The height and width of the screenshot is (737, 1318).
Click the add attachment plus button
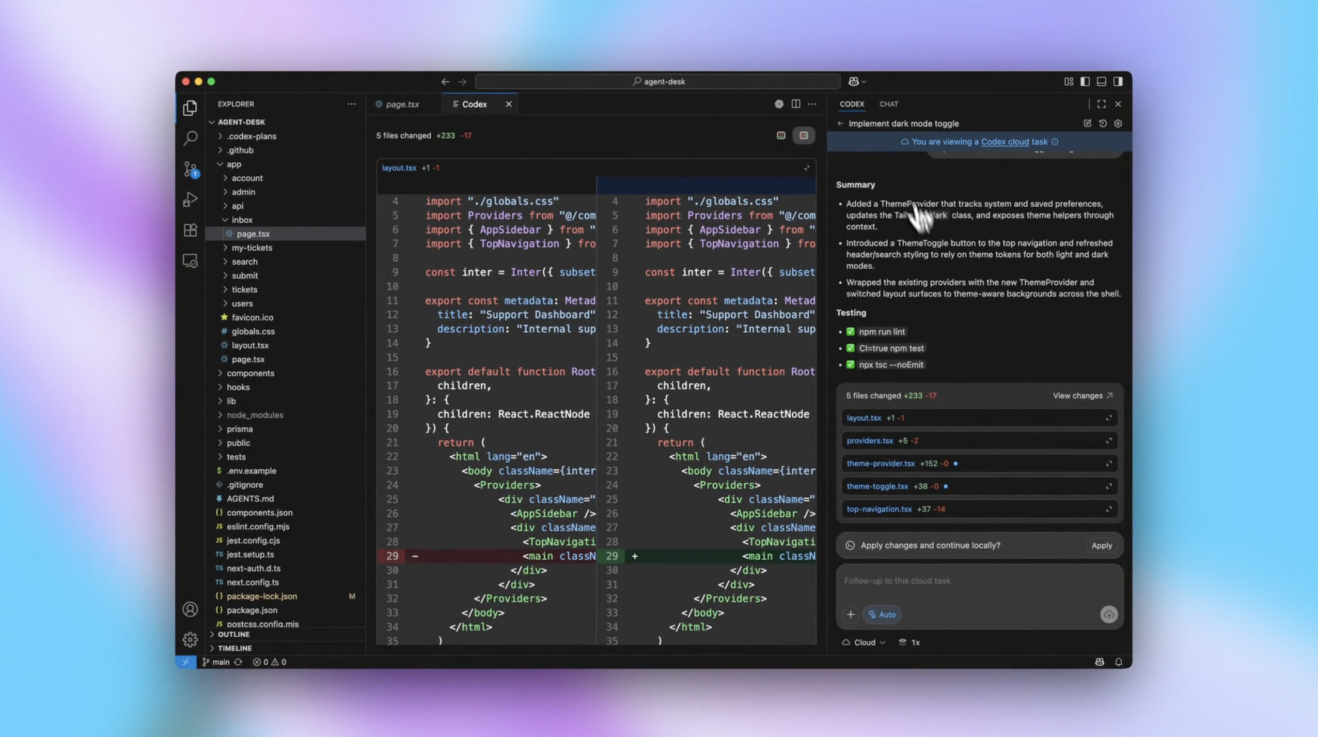851,615
